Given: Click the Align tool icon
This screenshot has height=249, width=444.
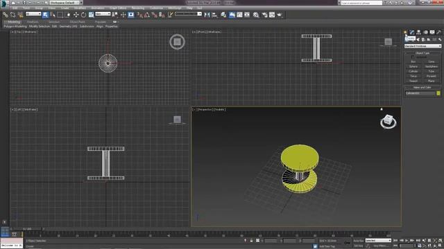Looking at the screenshot, I should click(x=214, y=15).
